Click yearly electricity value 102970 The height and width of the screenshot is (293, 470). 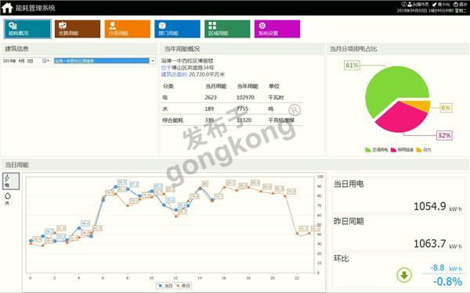pos(245,98)
